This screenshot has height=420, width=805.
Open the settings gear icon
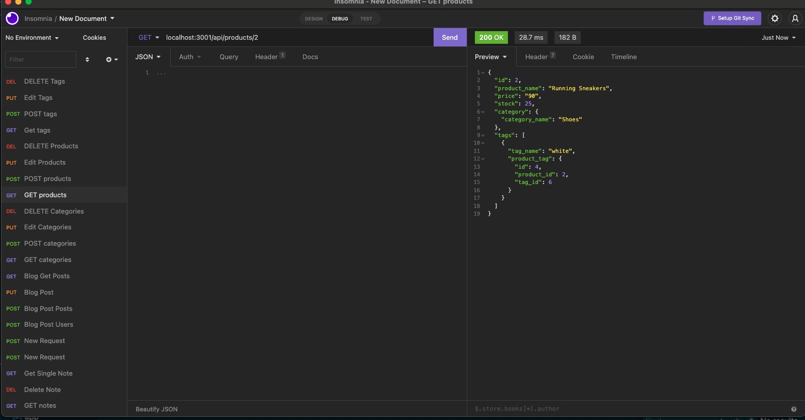775,18
